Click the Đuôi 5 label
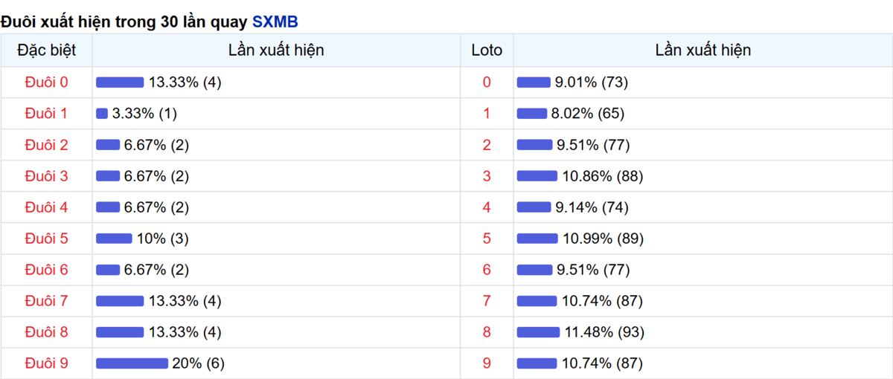The width and height of the screenshot is (893, 379). pos(46,239)
